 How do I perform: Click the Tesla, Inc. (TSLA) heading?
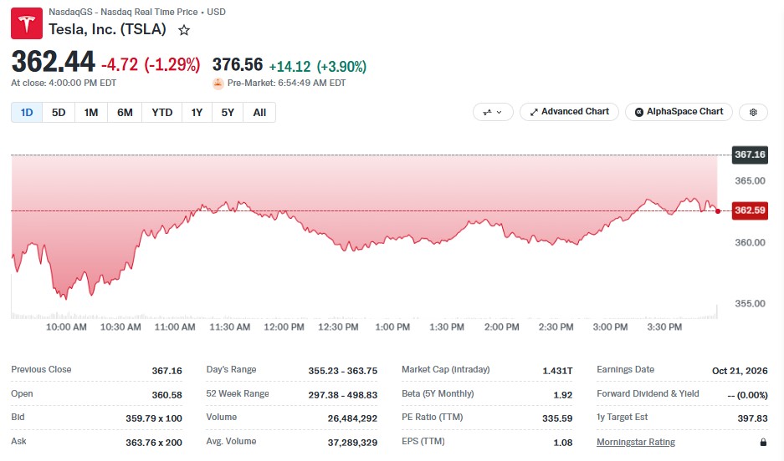(x=107, y=29)
